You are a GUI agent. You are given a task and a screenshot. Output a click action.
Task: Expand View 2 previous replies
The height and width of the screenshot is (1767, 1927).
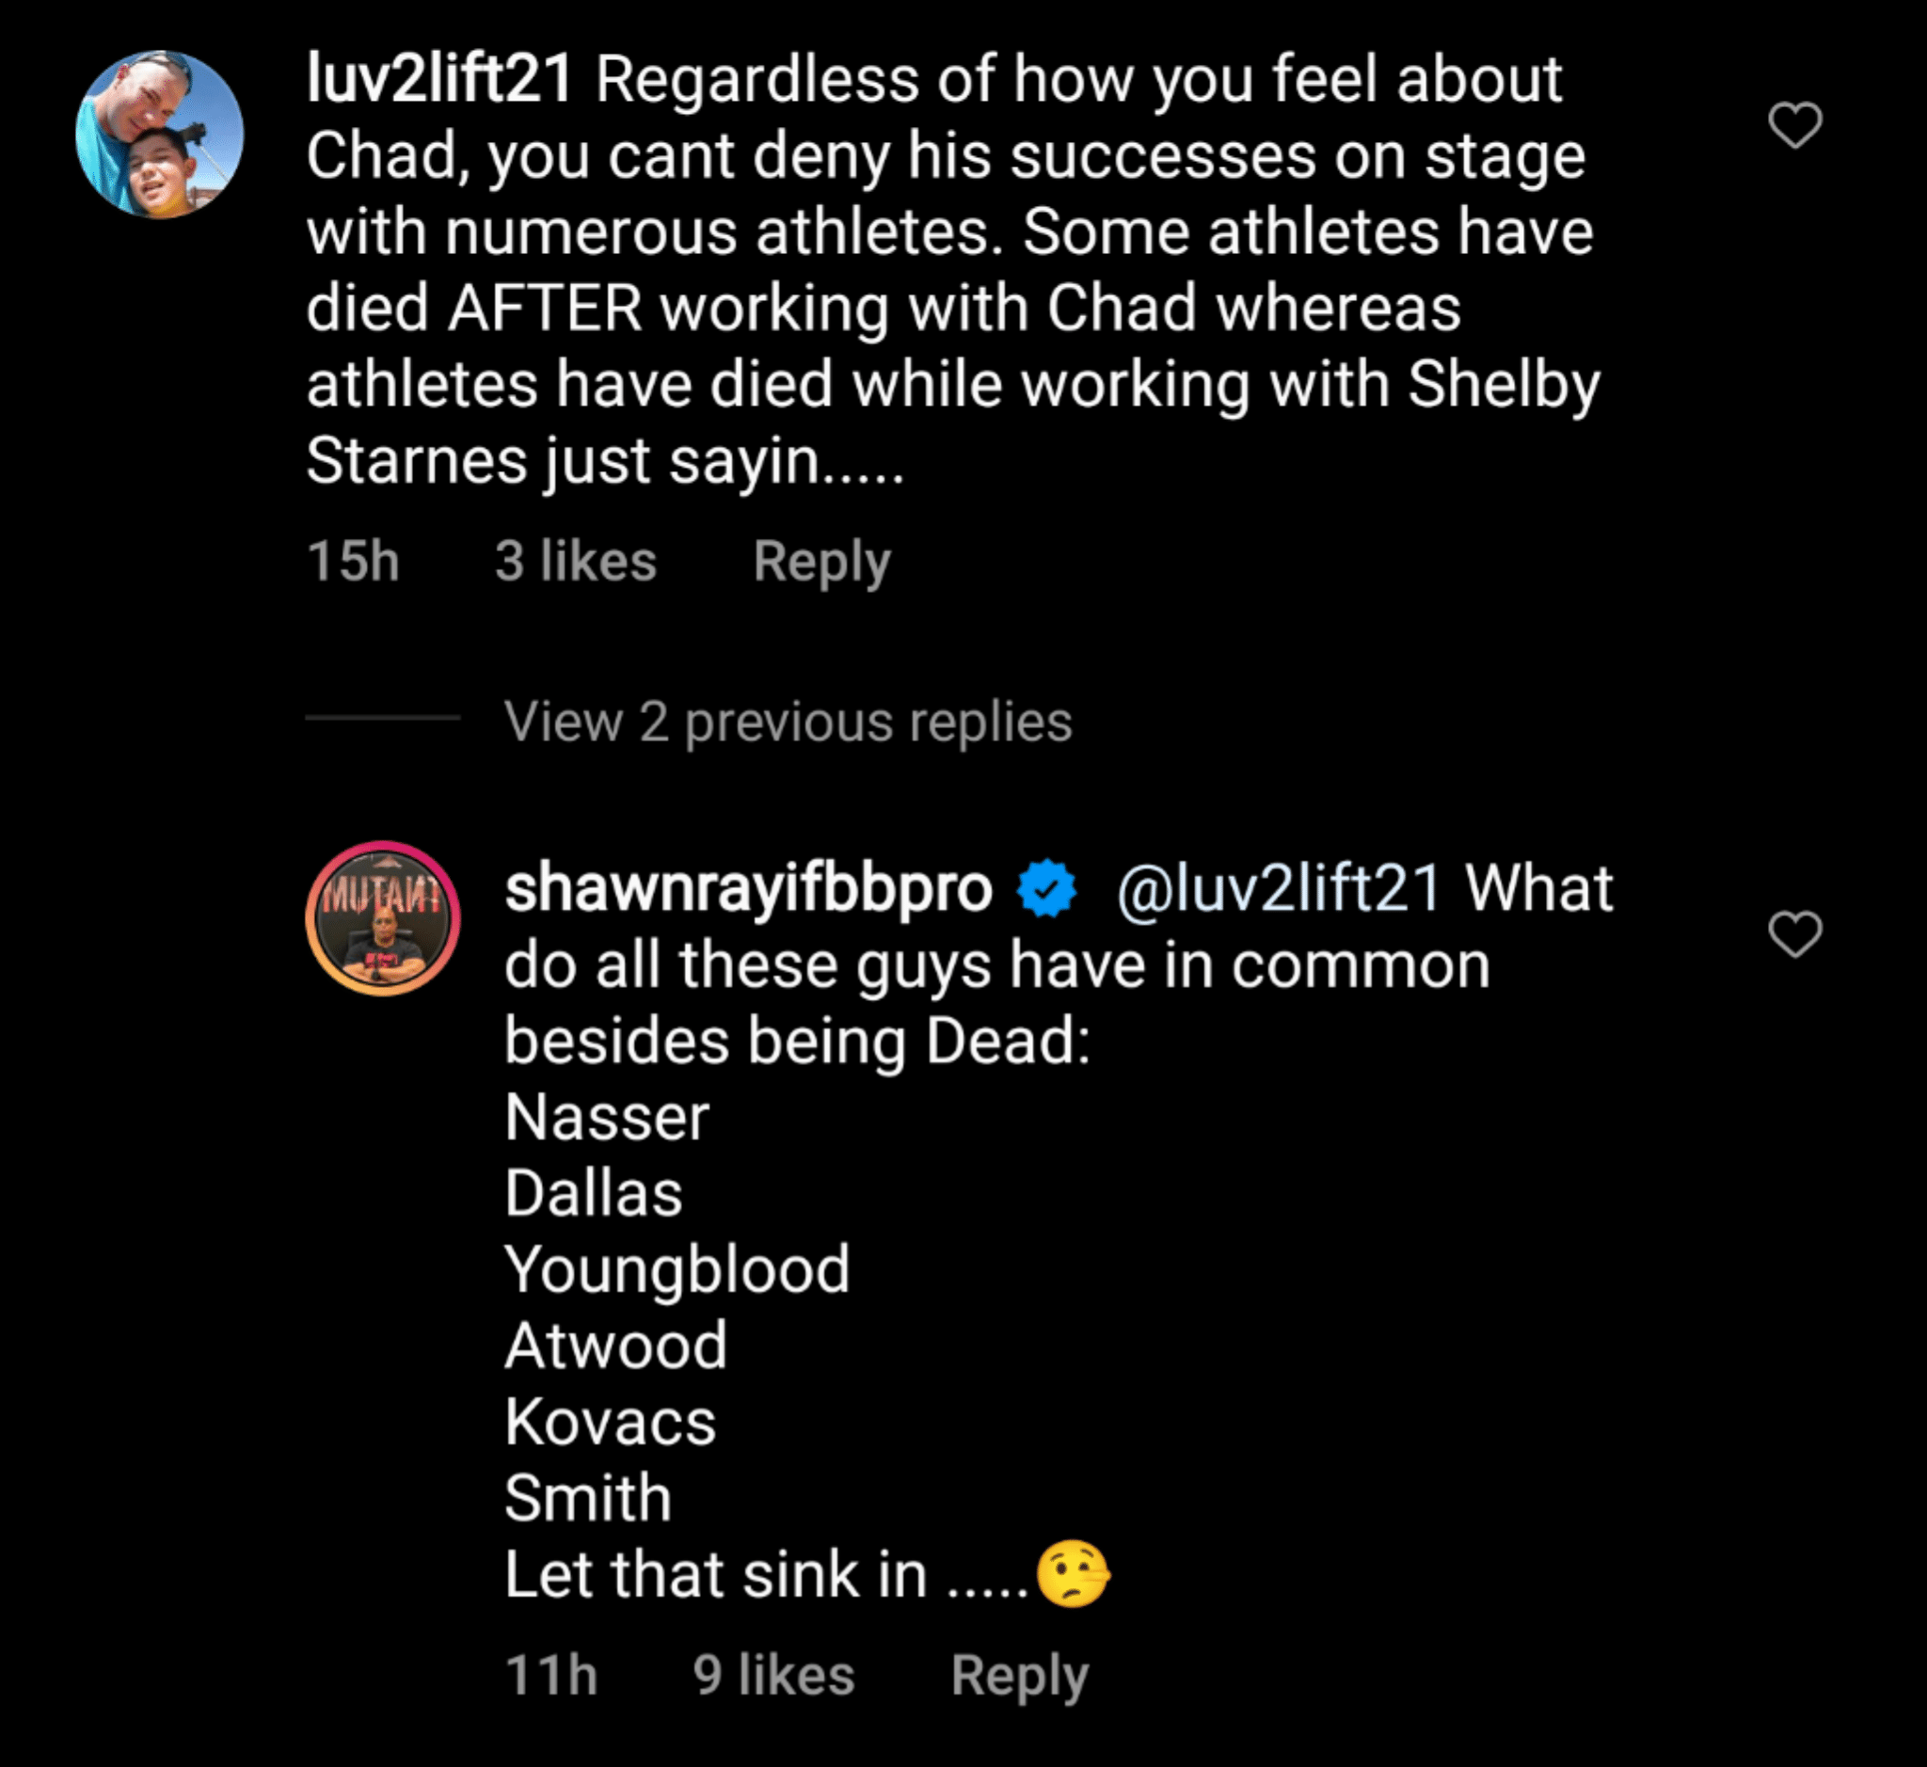[788, 721]
